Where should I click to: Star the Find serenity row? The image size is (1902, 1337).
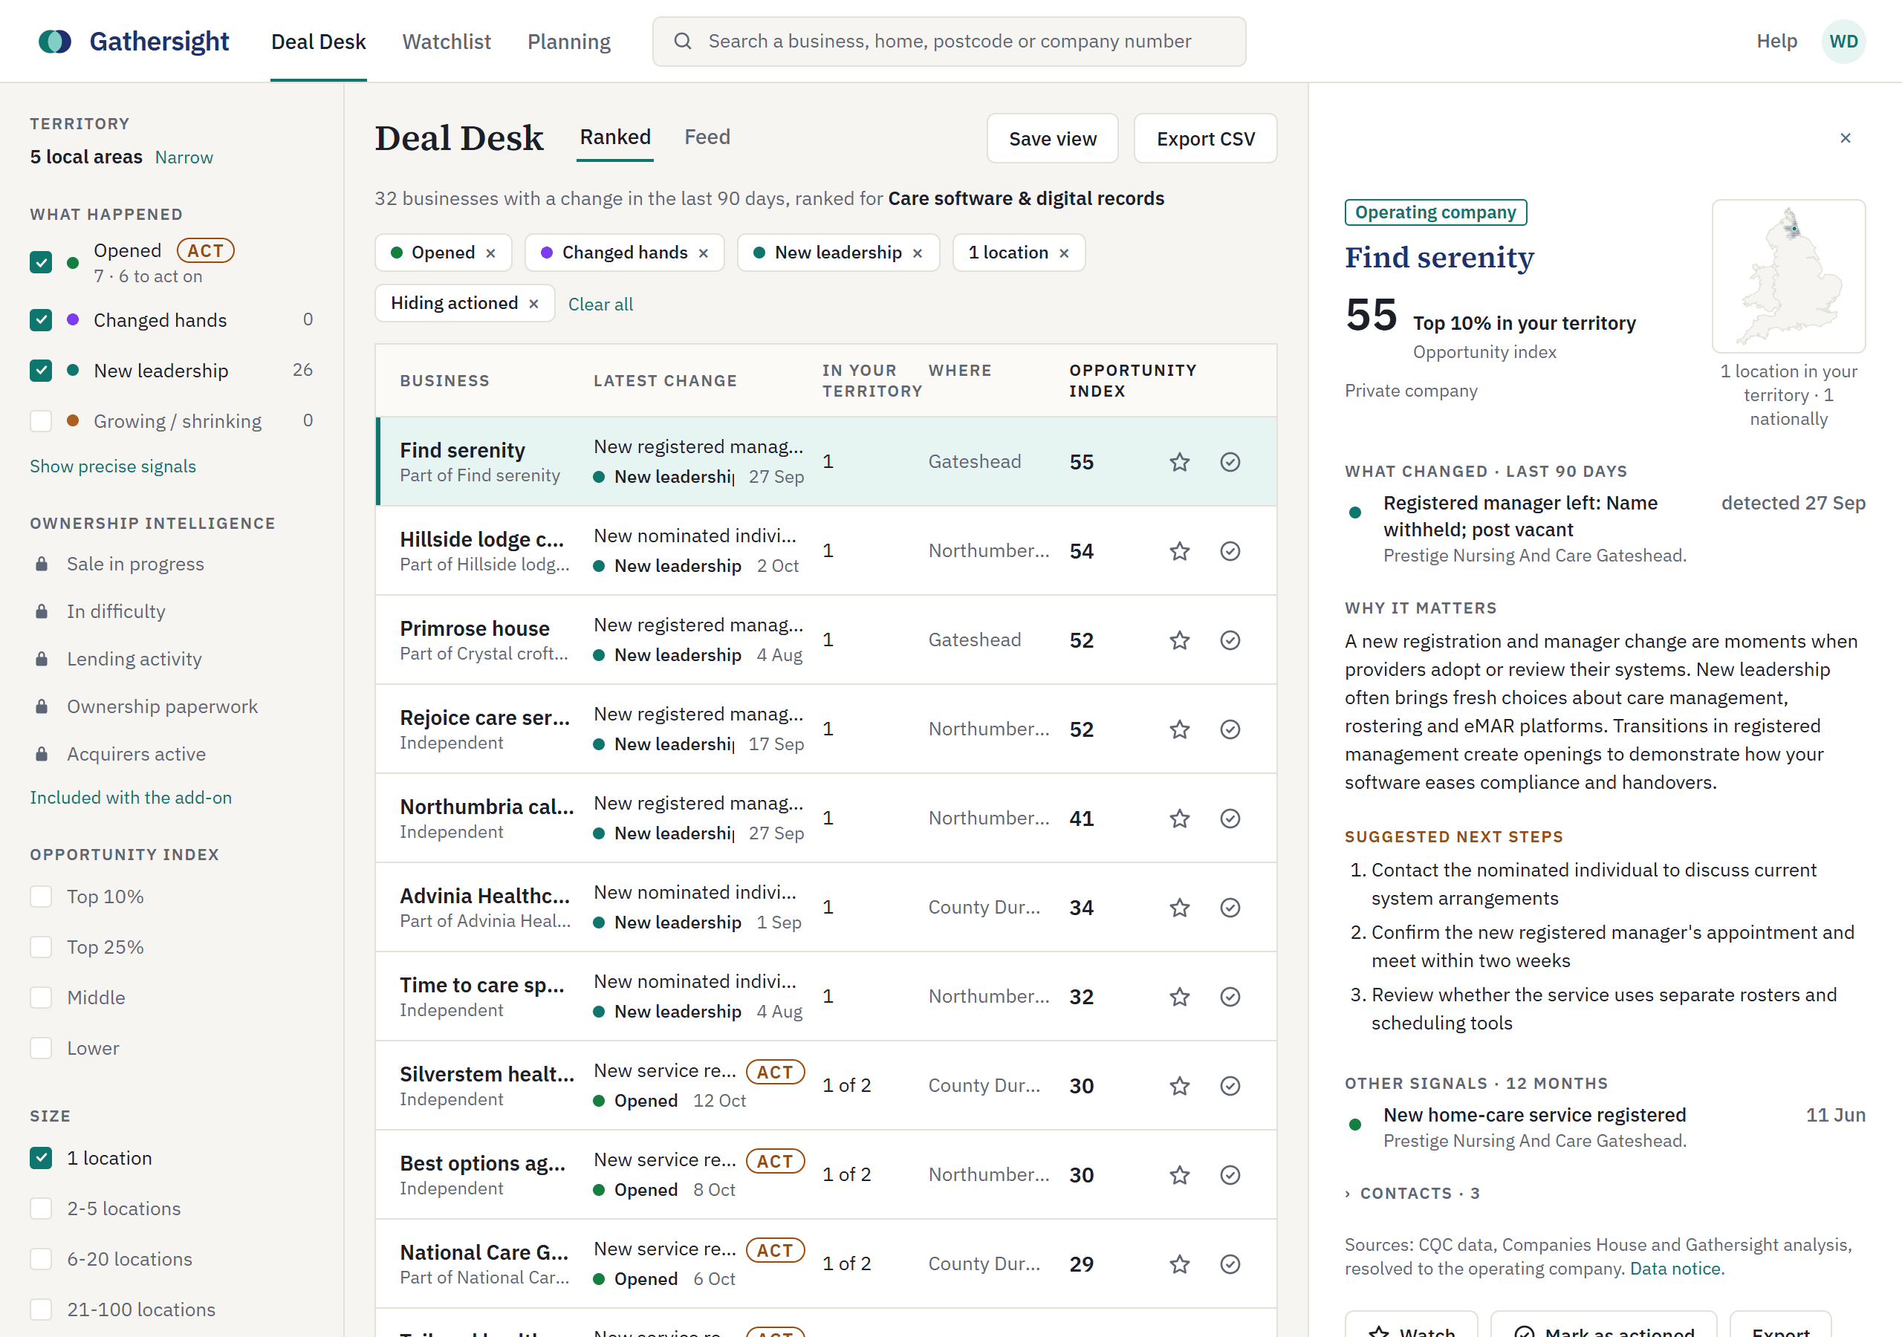click(x=1180, y=461)
